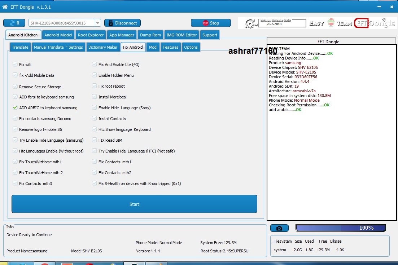Close the EFT Dongle window
This screenshot has height=265, width=398.
coord(392,7)
